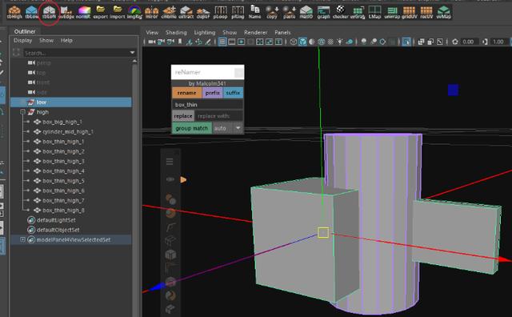
Task: Click the tbLow shelf icon
Action: click(32, 12)
